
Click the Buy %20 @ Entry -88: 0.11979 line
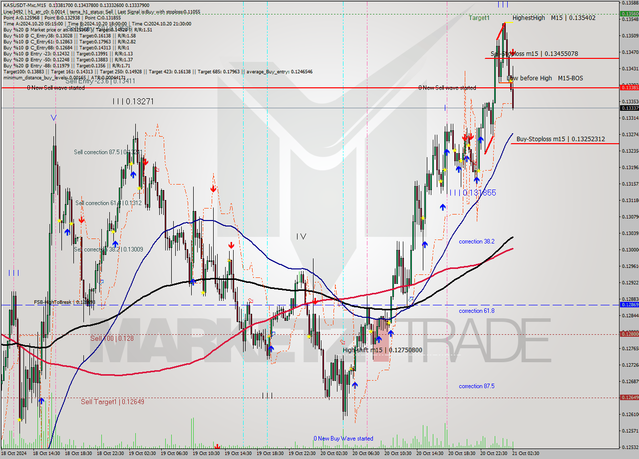tap(66, 65)
